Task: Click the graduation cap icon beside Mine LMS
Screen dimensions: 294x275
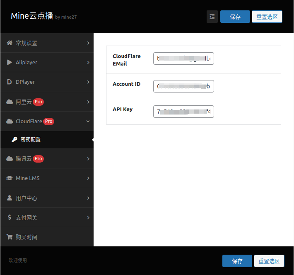Action: point(10,178)
